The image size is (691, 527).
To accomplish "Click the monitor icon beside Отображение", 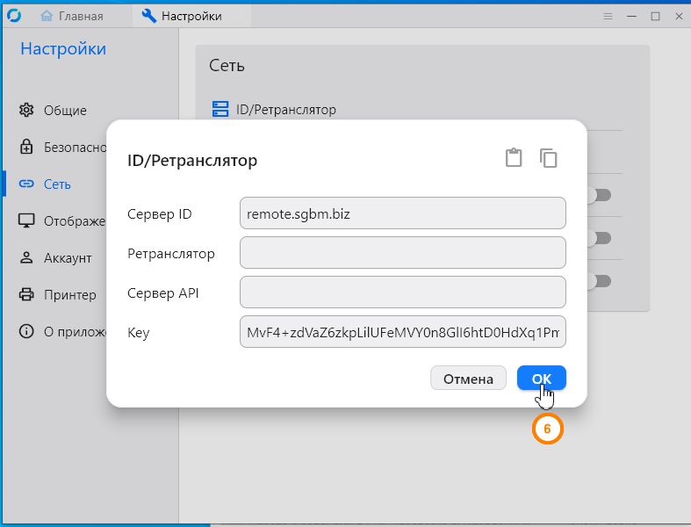I will point(26,220).
